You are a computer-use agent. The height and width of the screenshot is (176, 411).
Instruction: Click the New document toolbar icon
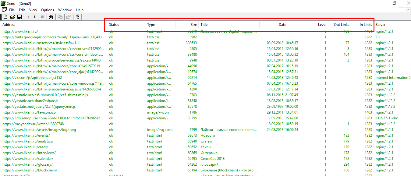point(5,17)
